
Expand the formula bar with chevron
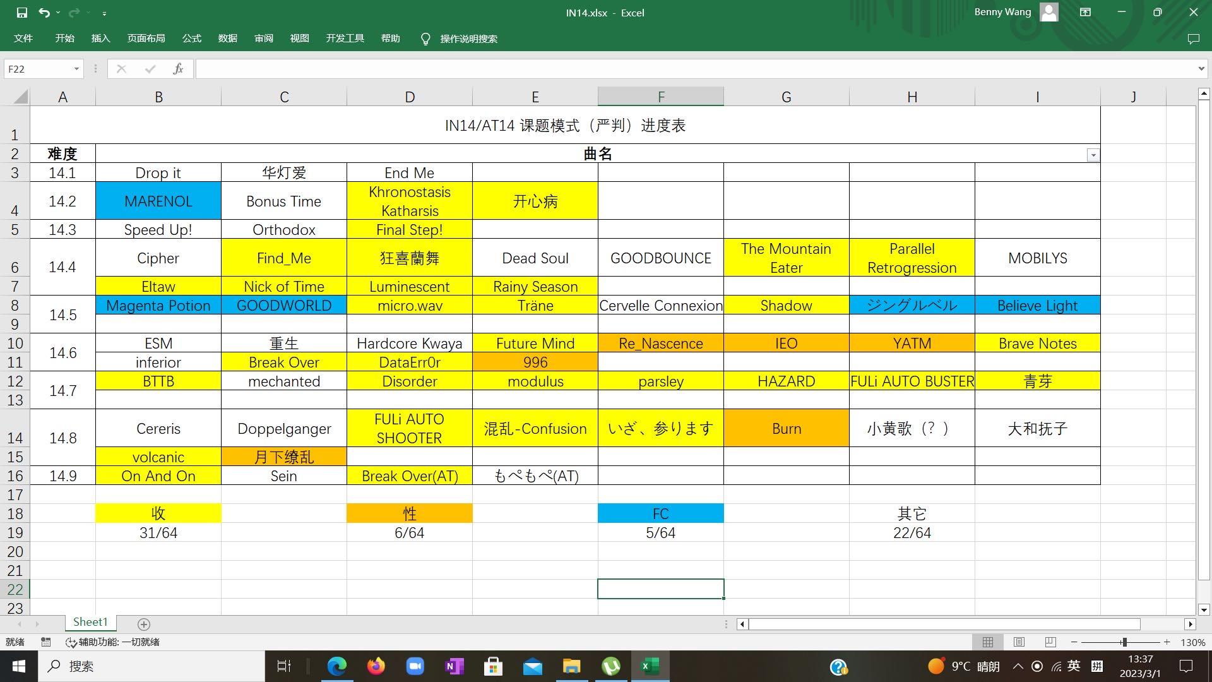(x=1201, y=69)
